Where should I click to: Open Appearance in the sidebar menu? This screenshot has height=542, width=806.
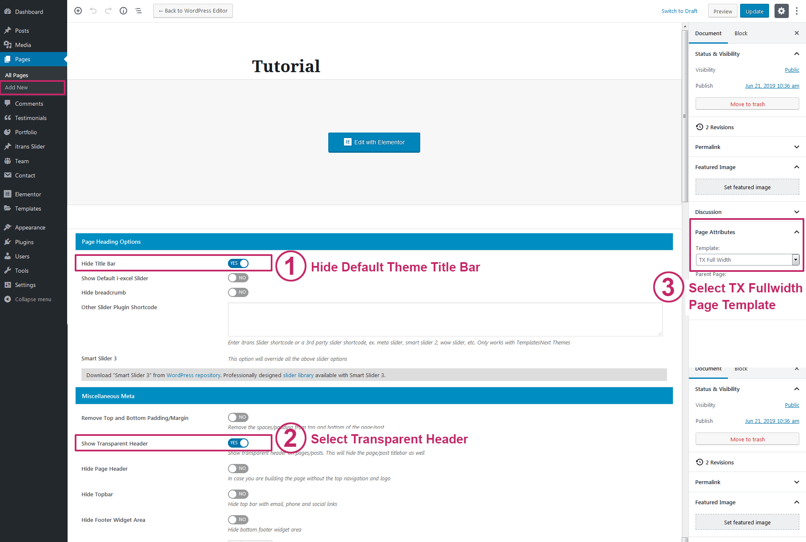30,227
